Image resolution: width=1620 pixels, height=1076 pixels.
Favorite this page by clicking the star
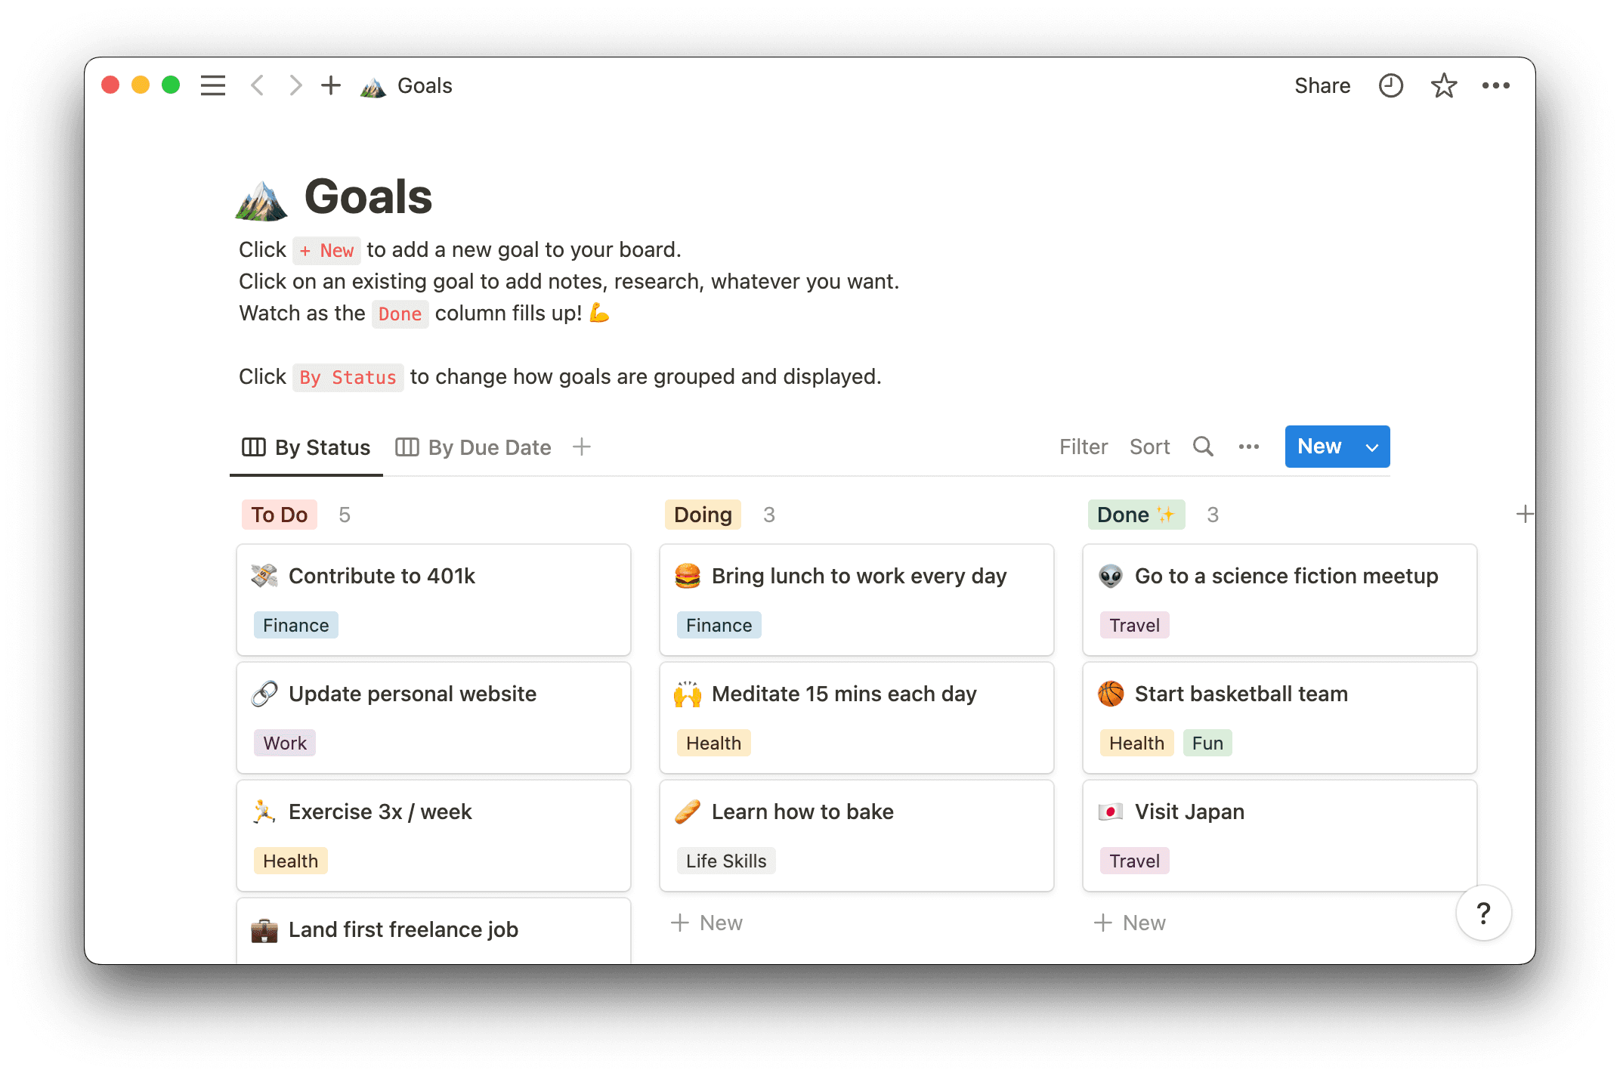click(x=1444, y=85)
